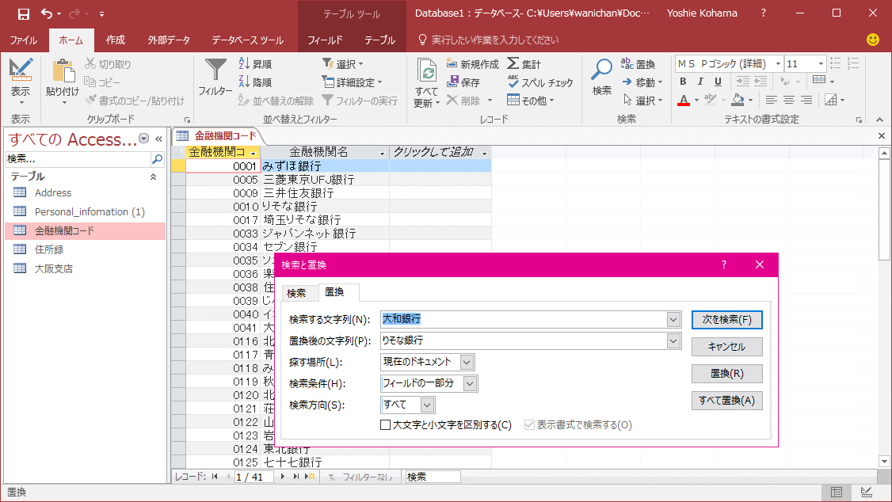Viewport: 892px width, 502px height.
Task: Open 選択 filter menu
Action: pyautogui.click(x=343, y=64)
